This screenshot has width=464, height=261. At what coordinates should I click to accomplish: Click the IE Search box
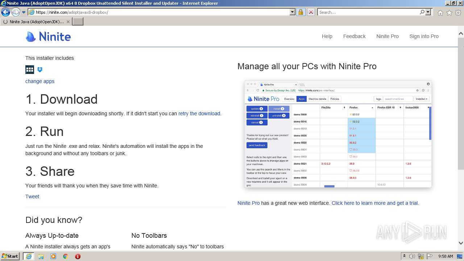click(x=368, y=12)
